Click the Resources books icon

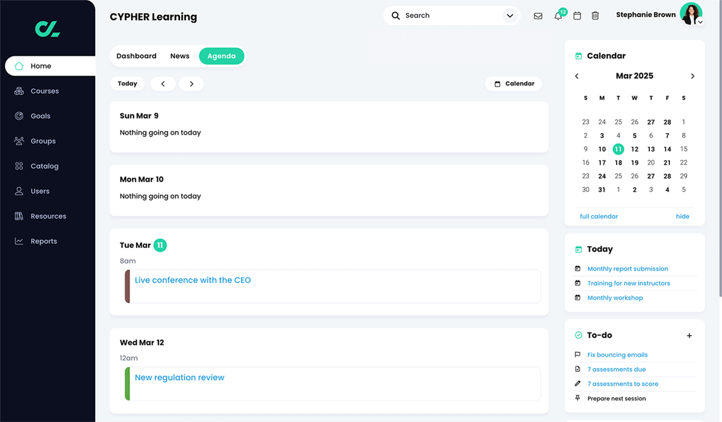pos(19,216)
